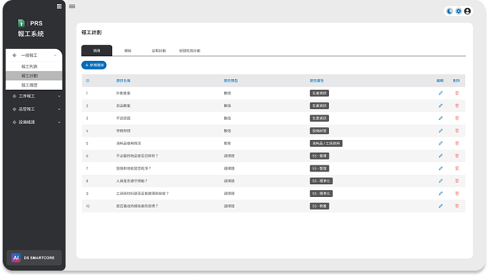This screenshot has width=488, height=276.
Task: Delete row 10 using the trash icon
Action: point(457,206)
